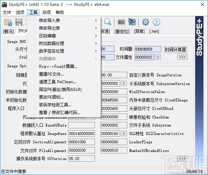Choose 重建PE文件 menu entry
This screenshot has width=208, height=175.
pos(64,74)
